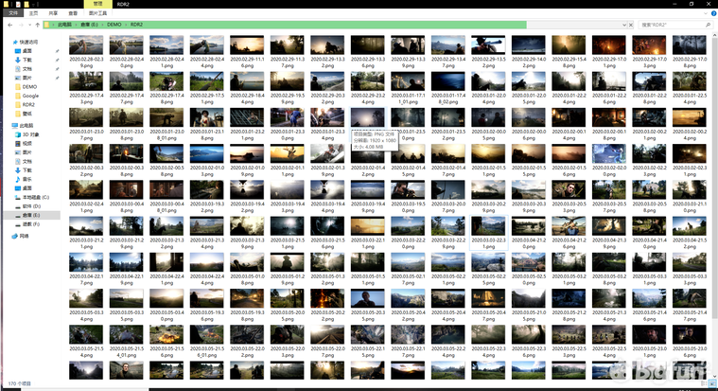Go forward with the right arrow button

[21, 25]
